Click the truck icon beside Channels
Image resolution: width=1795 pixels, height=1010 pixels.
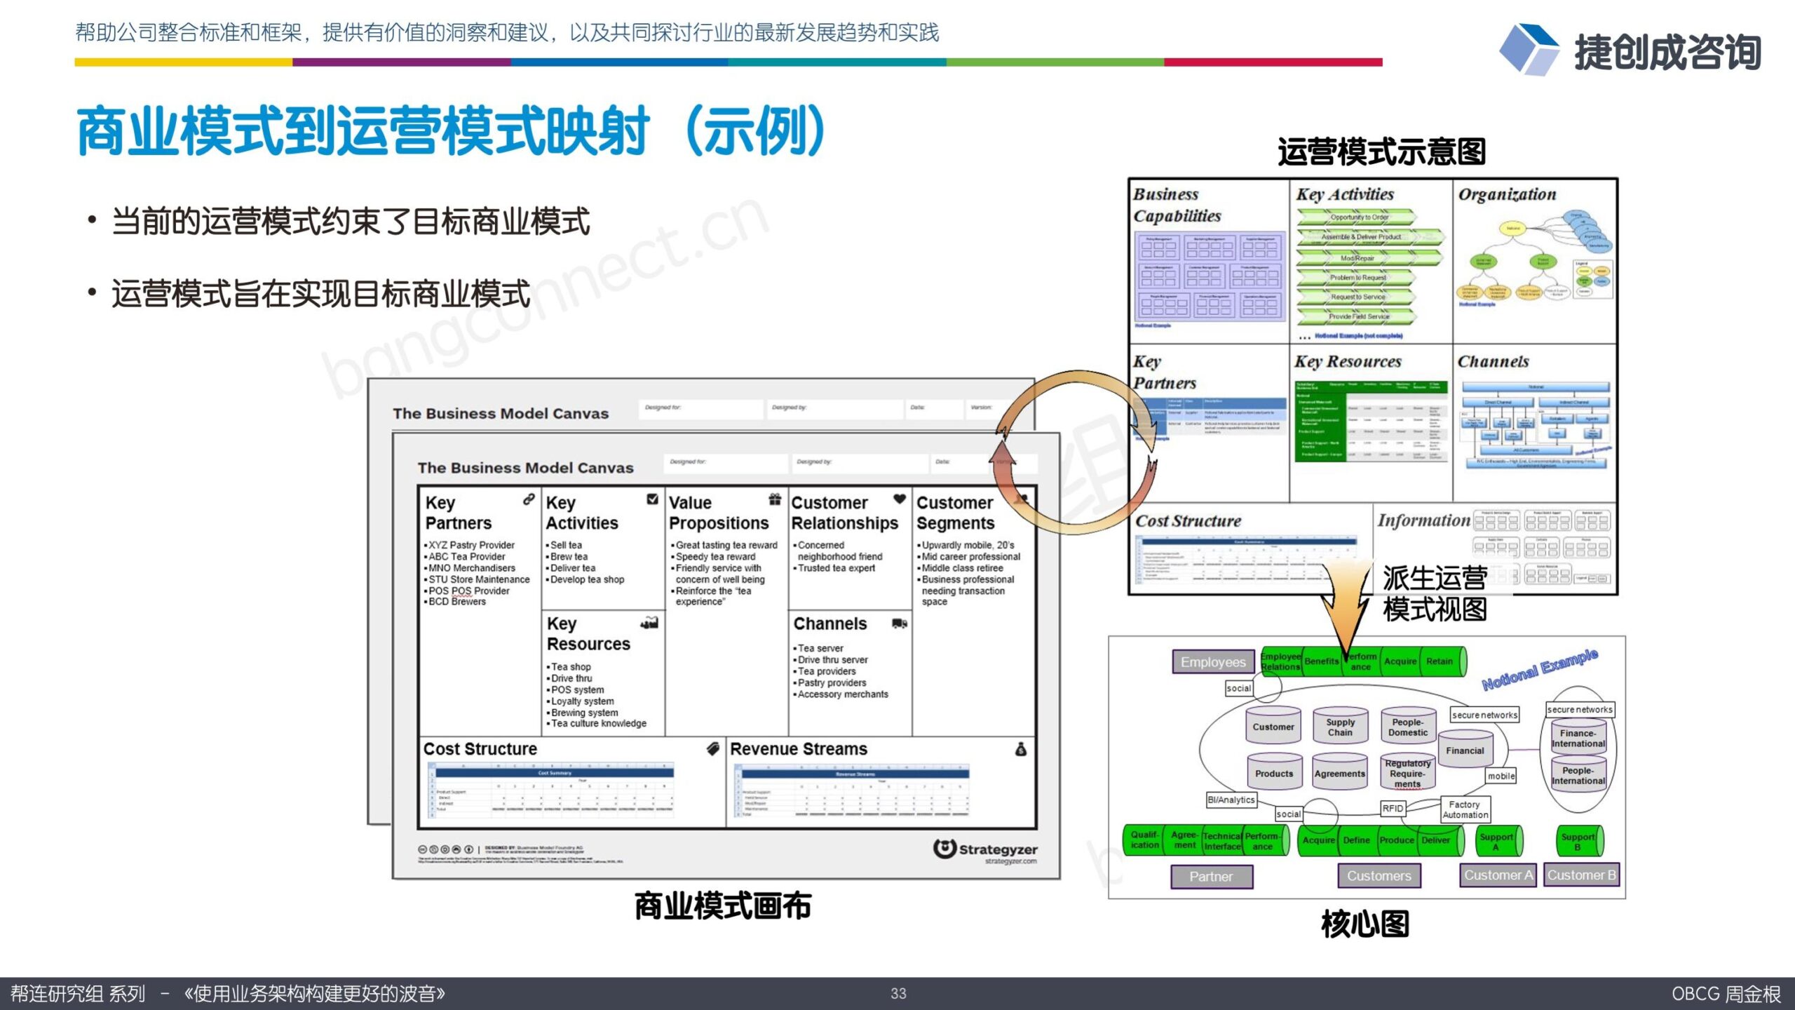pyautogui.click(x=900, y=623)
